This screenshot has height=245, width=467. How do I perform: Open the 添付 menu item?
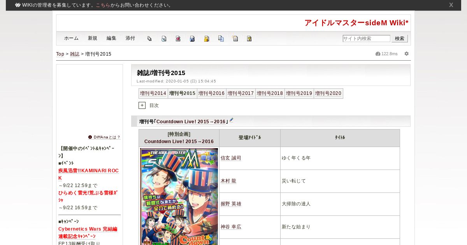(130, 38)
